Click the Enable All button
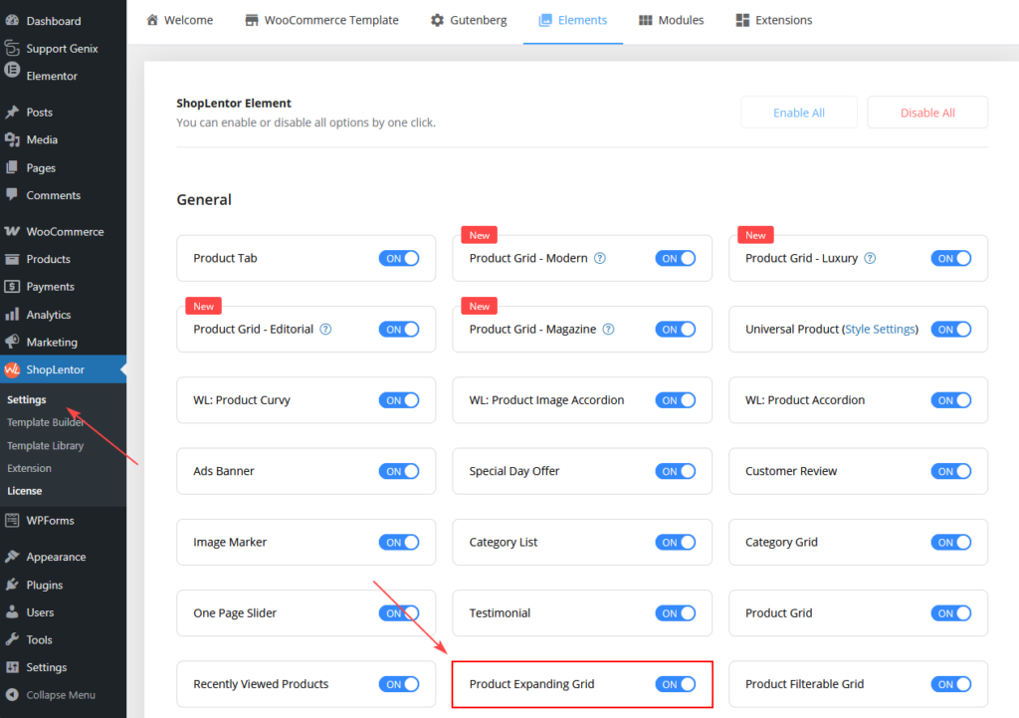This screenshot has width=1019, height=718. (798, 112)
